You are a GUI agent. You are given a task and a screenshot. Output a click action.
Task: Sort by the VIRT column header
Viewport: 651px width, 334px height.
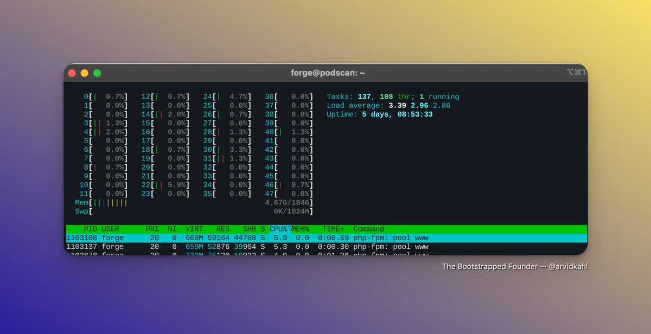click(194, 229)
